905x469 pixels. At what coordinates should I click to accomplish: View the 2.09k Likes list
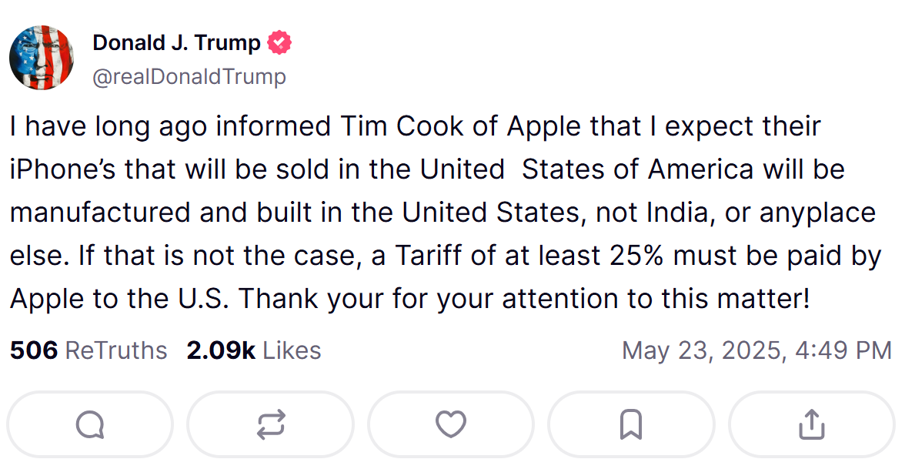pos(253,350)
